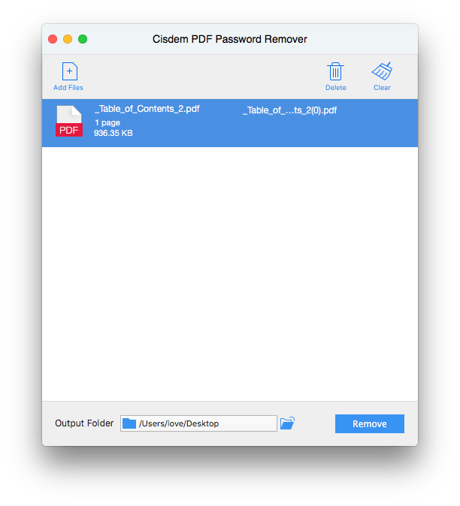
Task: Click the Delete label in toolbar
Action: 336,88
